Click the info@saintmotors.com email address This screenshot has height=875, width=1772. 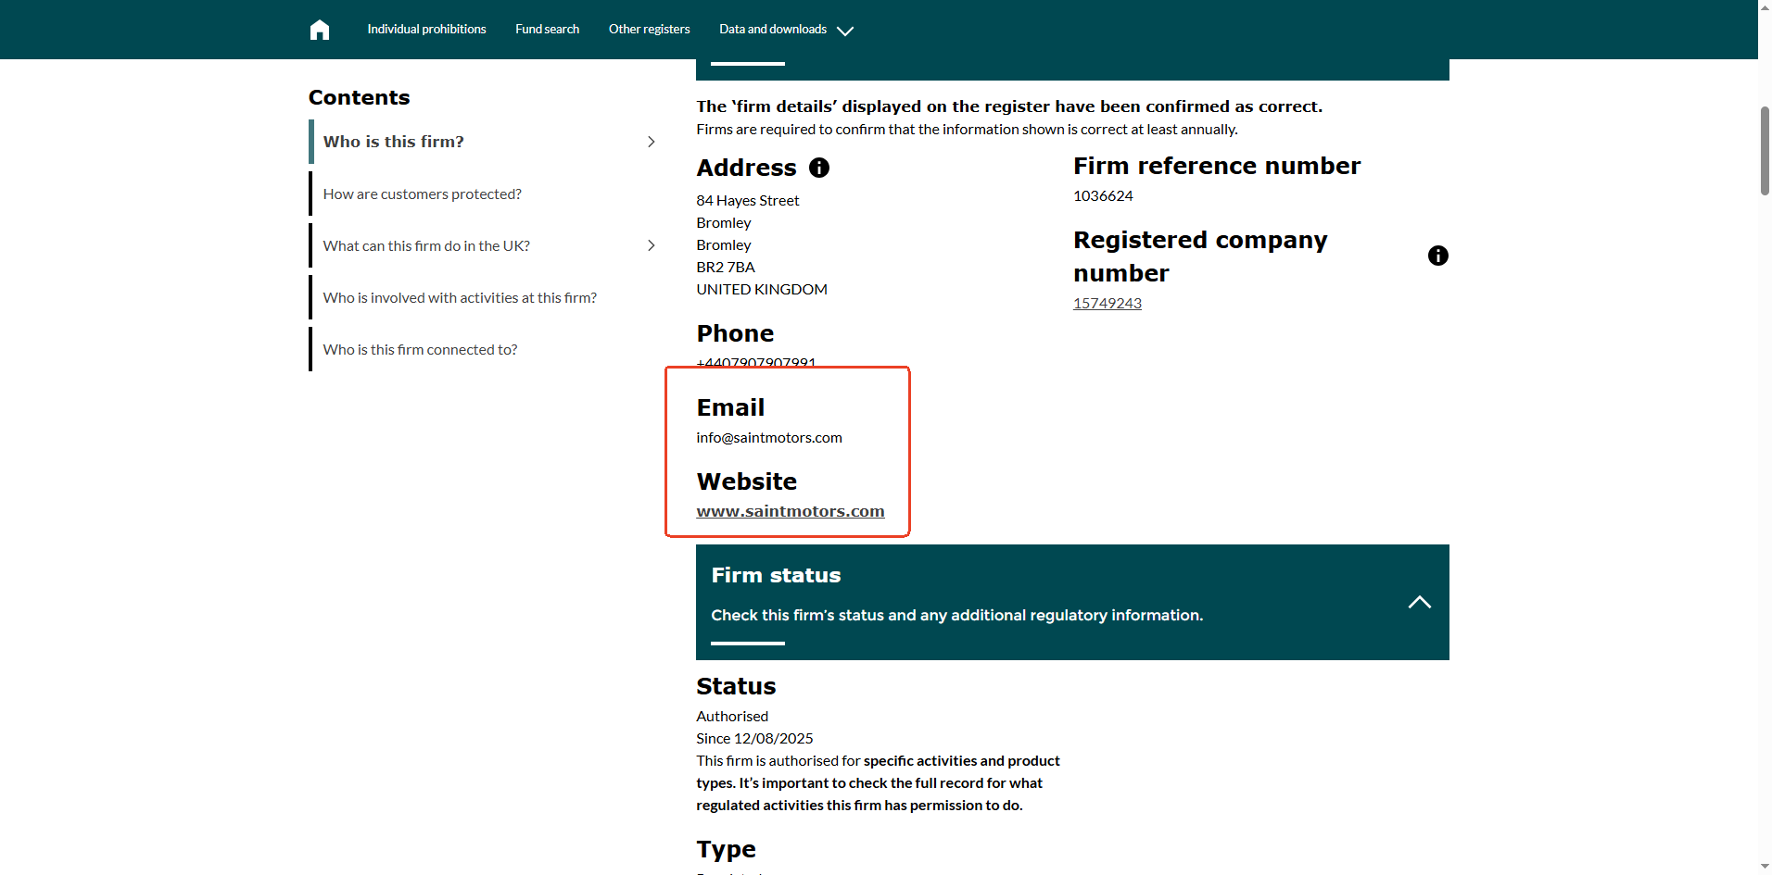(769, 438)
